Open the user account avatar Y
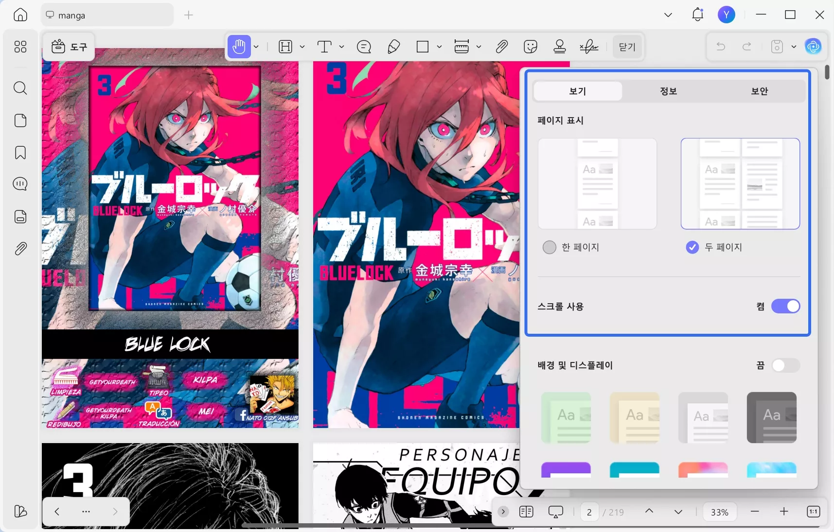Viewport: 834px width, 532px height. pyautogui.click(x=727, y=15)
